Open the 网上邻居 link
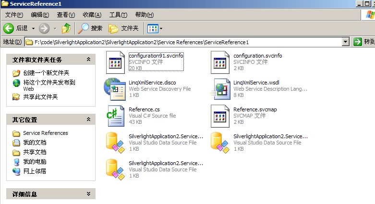The image size is (375, 204). click(35, 171)
